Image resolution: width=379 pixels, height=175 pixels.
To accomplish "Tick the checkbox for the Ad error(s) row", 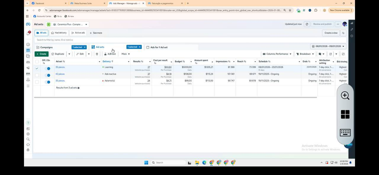I will pyautogui.click(x=37, y=82).
